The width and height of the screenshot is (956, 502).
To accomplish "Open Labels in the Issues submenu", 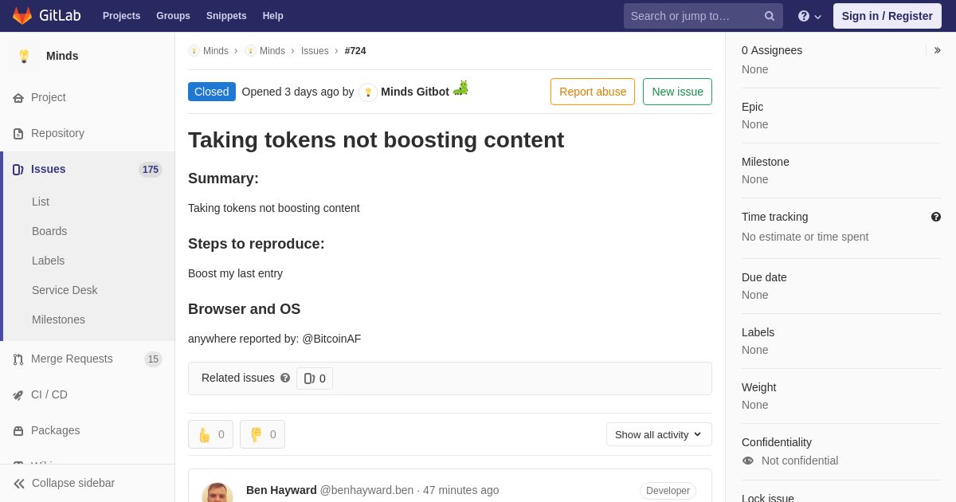I will click(x=48, y=261).
